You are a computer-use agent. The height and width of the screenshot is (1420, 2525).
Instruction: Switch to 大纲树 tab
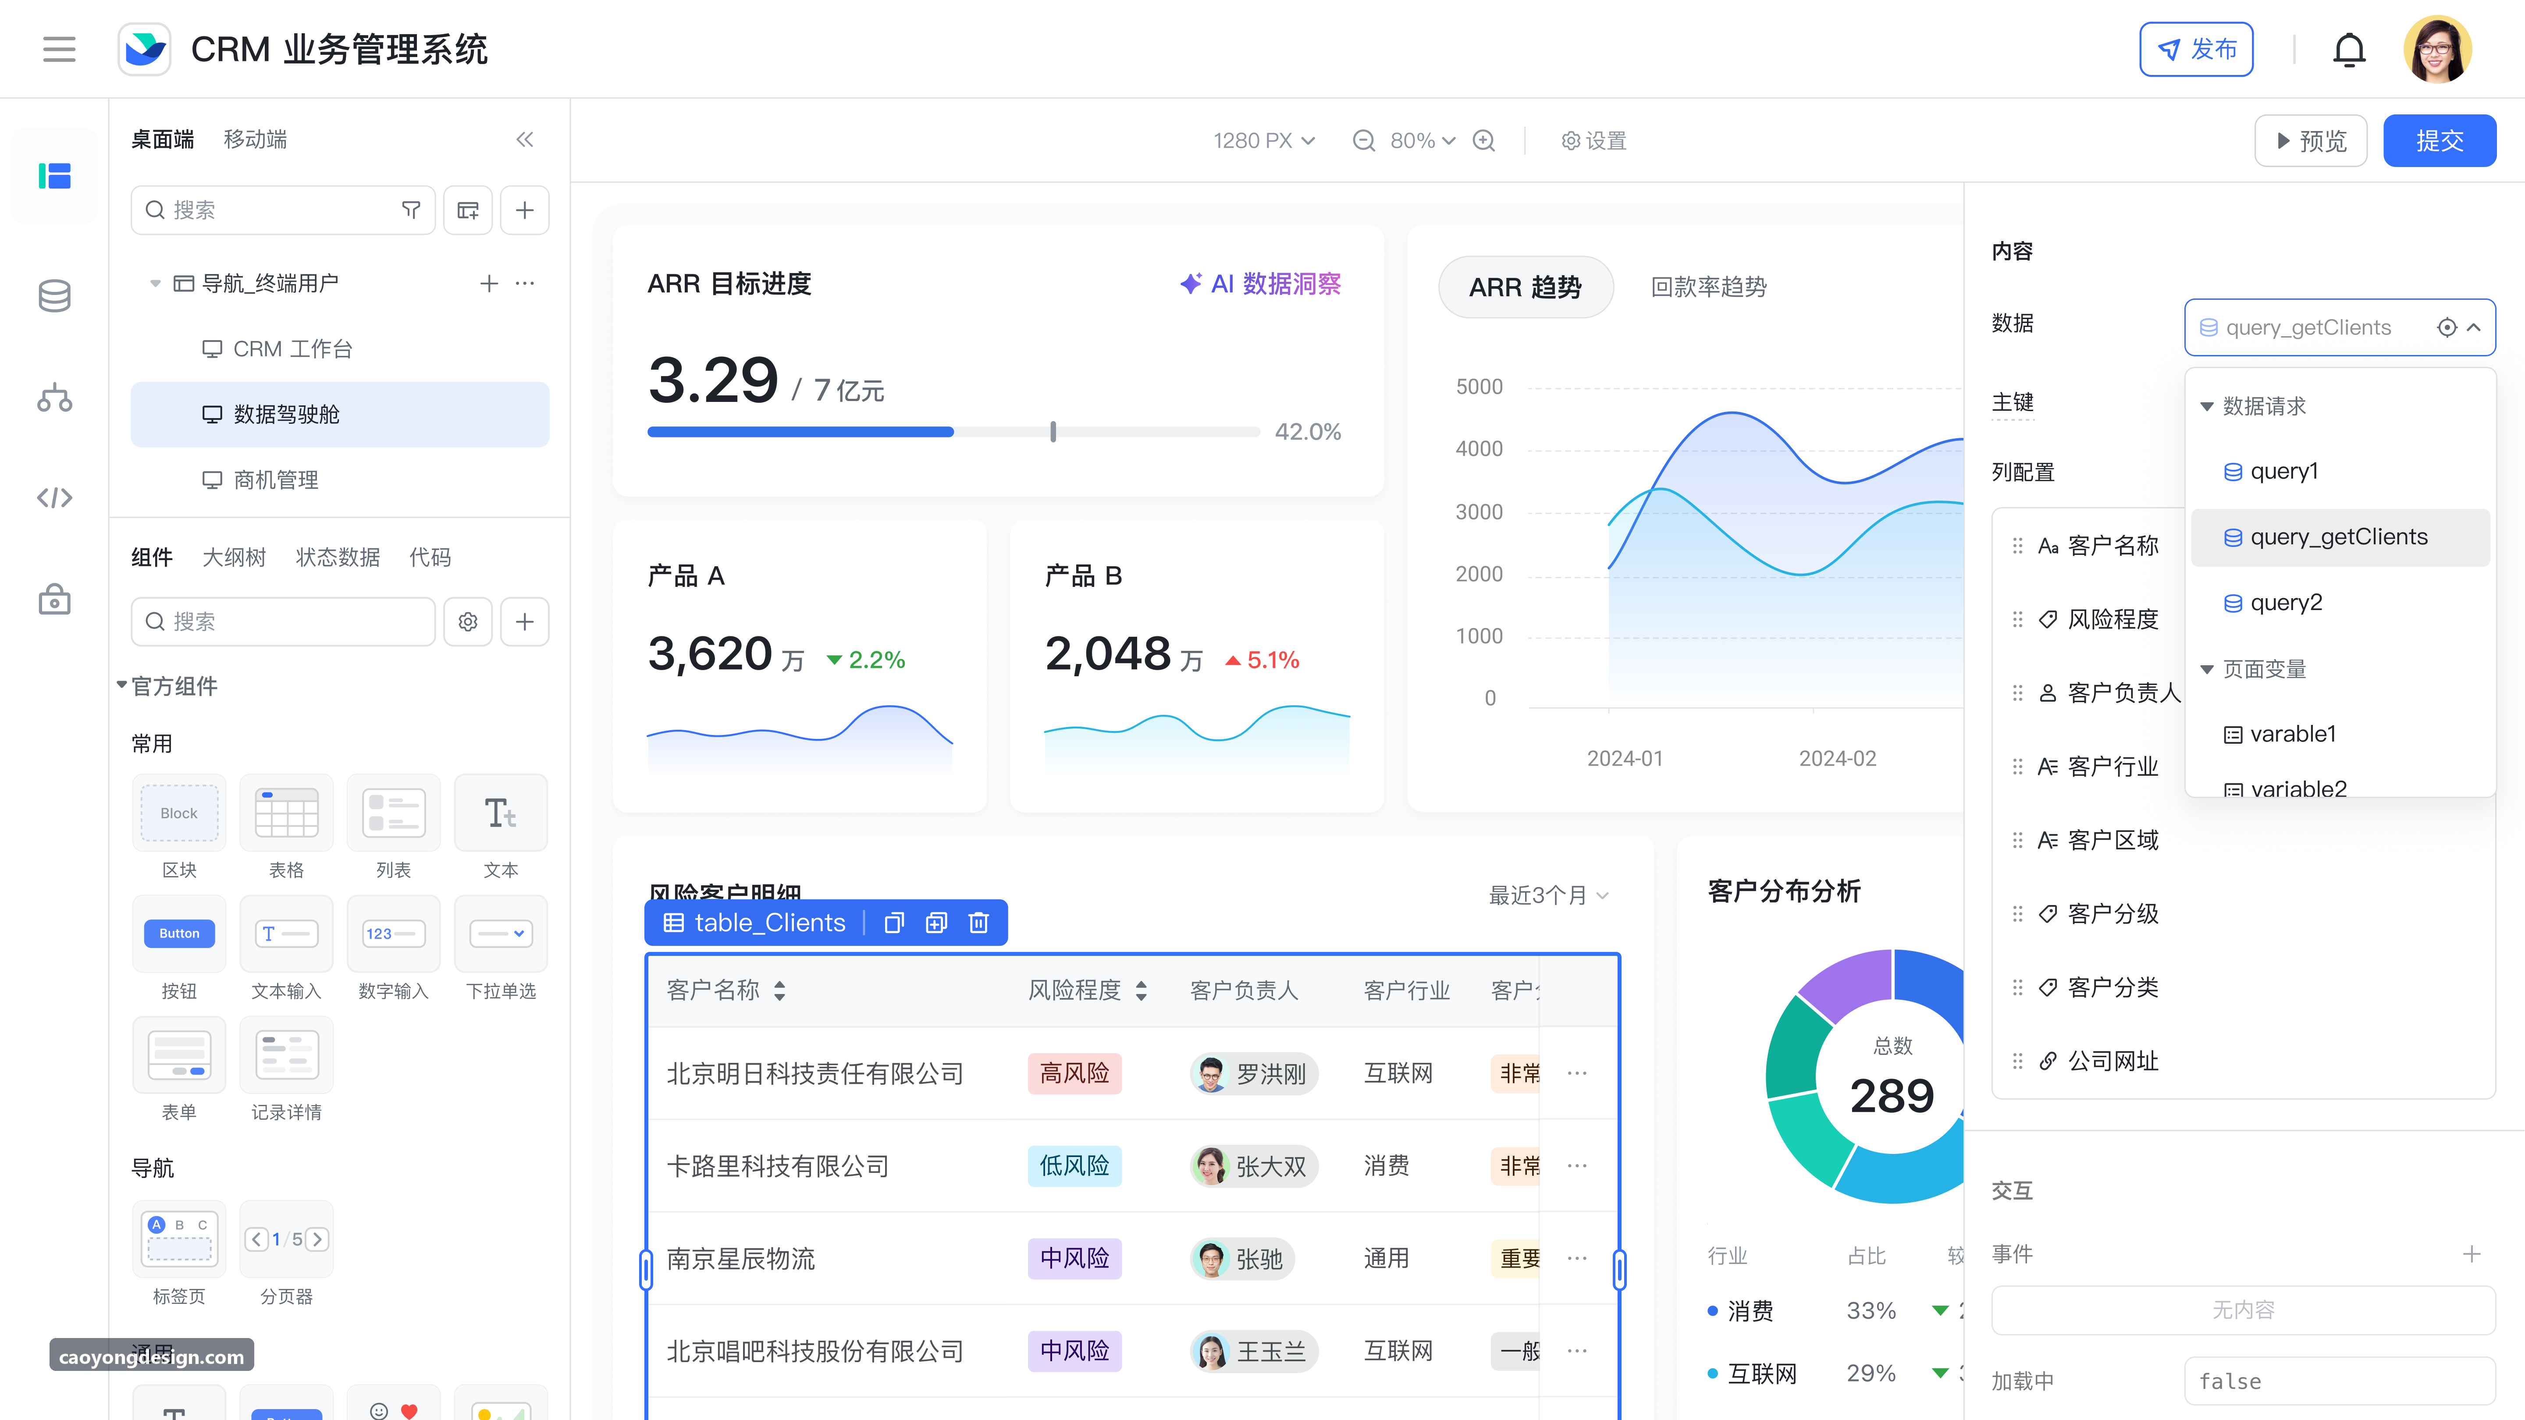coord(234,557)
